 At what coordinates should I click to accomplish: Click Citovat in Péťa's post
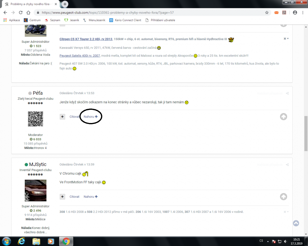coord(74,117)
